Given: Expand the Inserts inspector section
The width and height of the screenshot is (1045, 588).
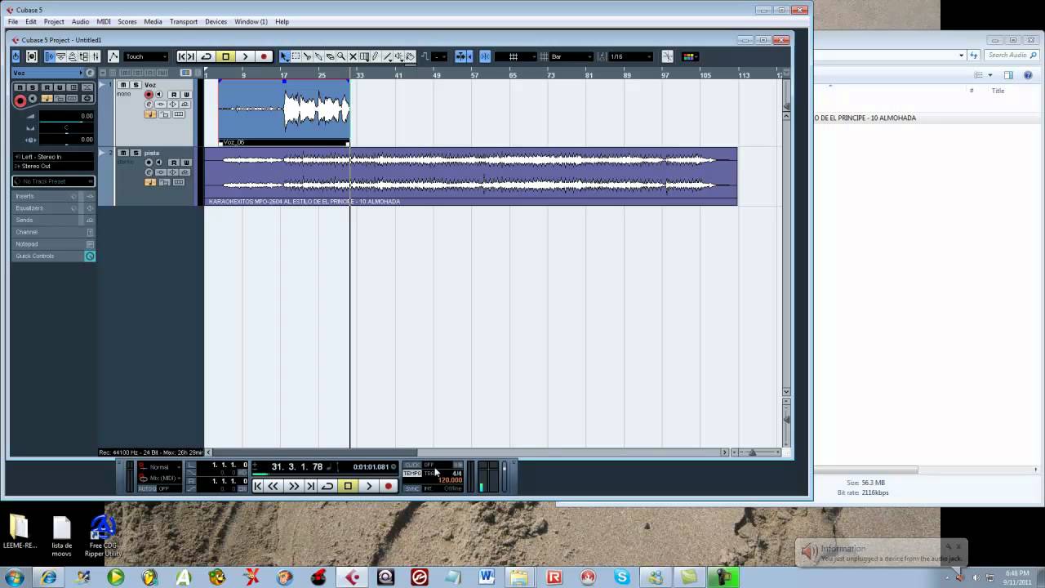Looking at the screenshot, I should [x=54, y=196].
